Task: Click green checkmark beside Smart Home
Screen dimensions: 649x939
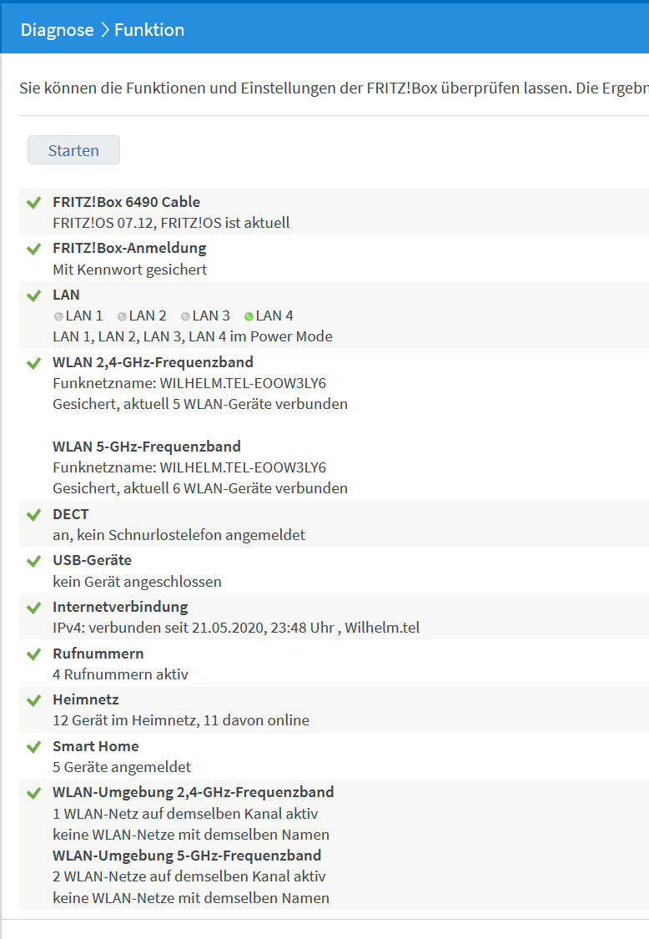Action: (34, 747)
